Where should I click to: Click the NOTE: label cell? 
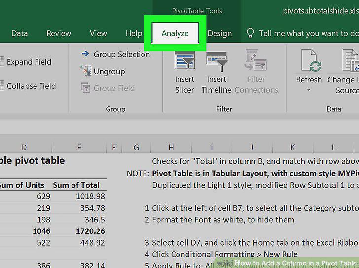138,173
